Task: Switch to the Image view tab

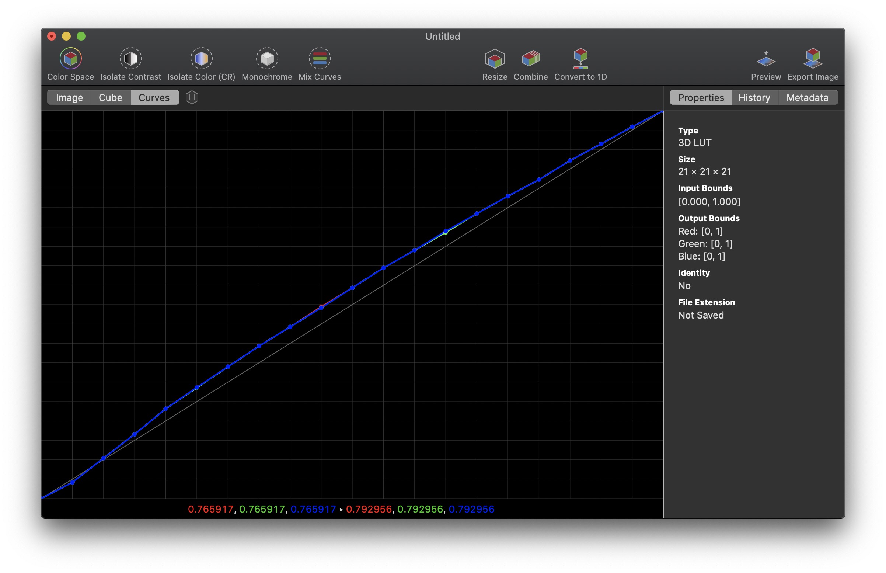Action: coord(69,97)
